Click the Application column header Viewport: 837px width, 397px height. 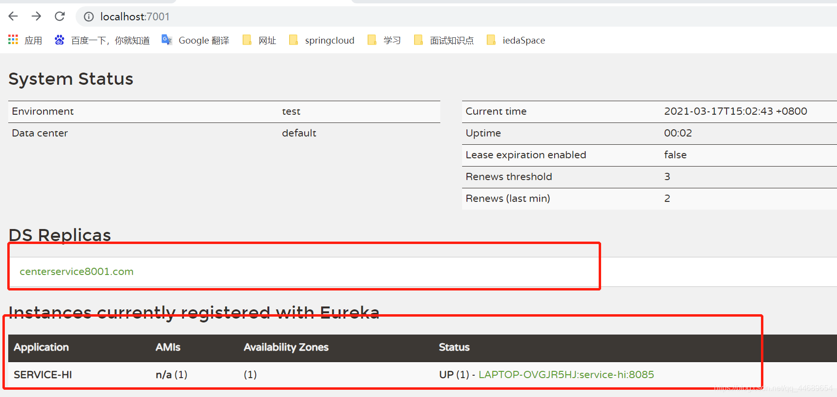41,347
